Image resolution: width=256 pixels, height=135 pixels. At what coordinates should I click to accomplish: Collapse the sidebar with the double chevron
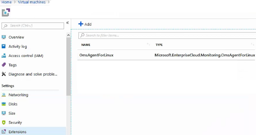click(x=67, y=23)
